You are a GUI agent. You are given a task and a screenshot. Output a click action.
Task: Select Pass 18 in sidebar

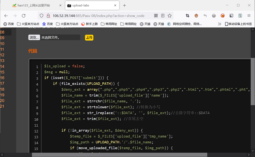(2, 89)
